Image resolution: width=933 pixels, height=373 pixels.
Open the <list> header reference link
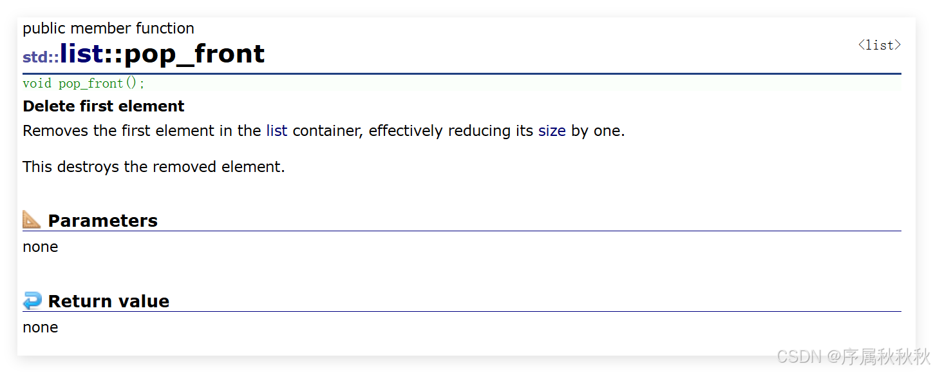coord(879,45)
